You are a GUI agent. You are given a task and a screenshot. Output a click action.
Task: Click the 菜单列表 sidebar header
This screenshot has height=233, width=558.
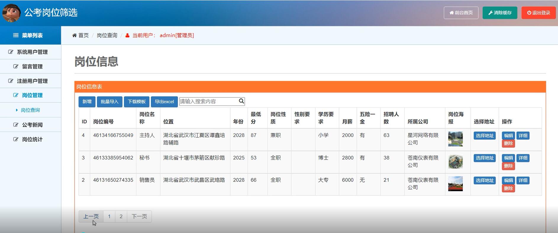(x=30, y=35)
